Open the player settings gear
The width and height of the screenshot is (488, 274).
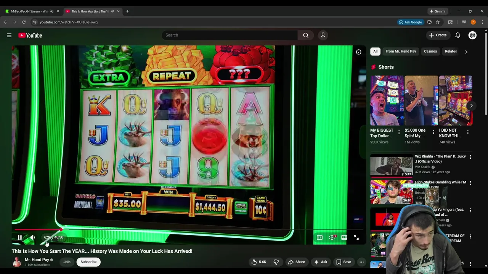[332, 237]
